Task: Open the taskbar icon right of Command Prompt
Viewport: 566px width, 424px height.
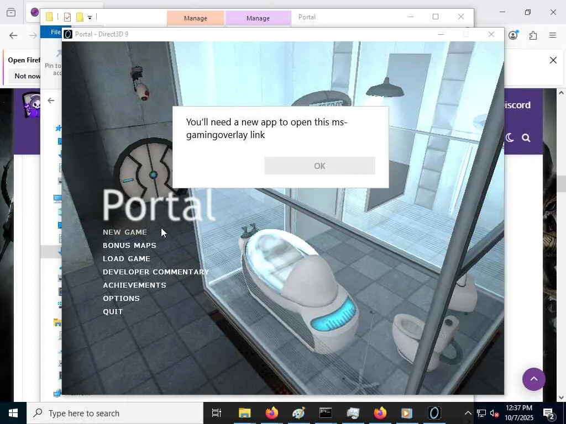Action: (353, 413)
